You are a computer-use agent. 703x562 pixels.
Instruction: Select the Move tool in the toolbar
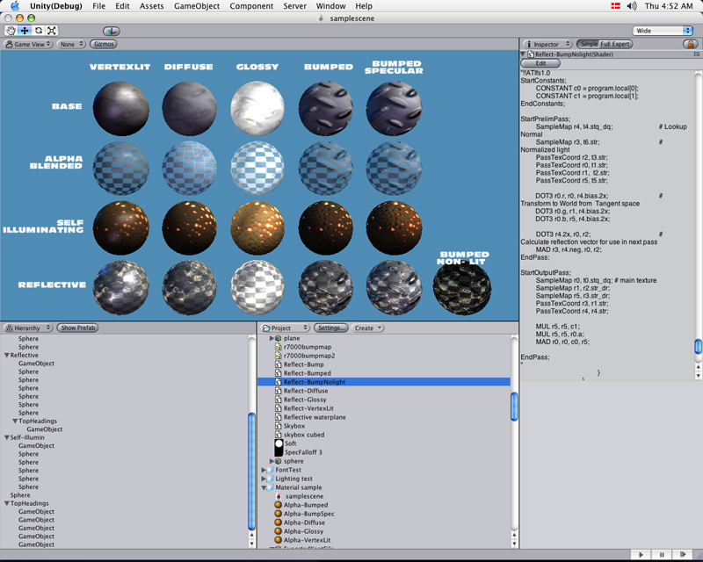tap(25, 31)
